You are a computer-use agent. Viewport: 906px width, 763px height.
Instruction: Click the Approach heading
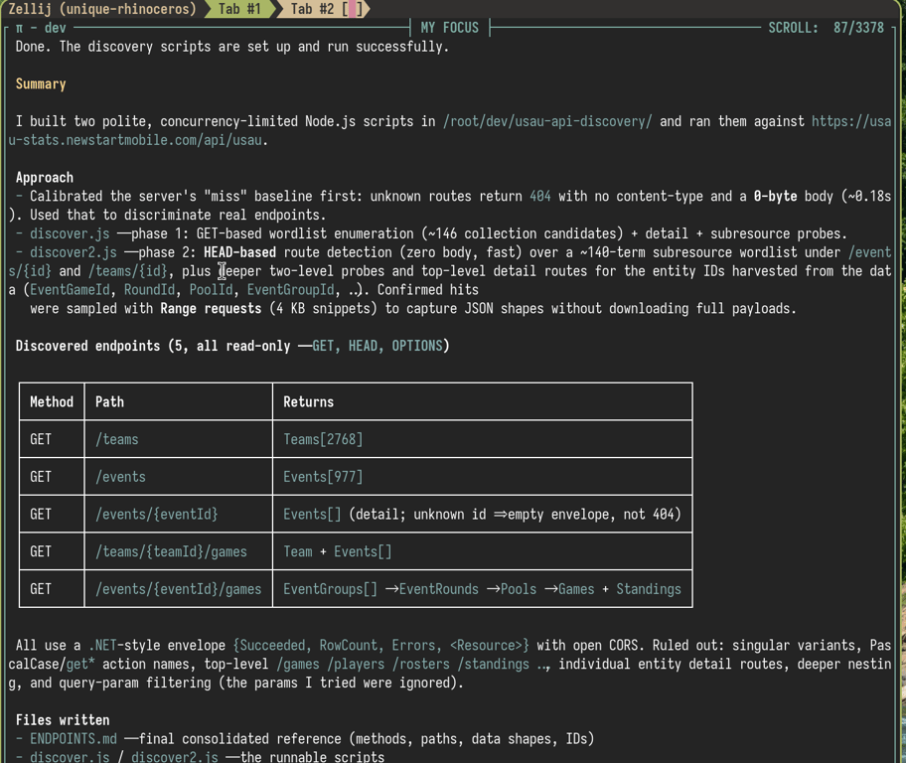pos(45,178)
